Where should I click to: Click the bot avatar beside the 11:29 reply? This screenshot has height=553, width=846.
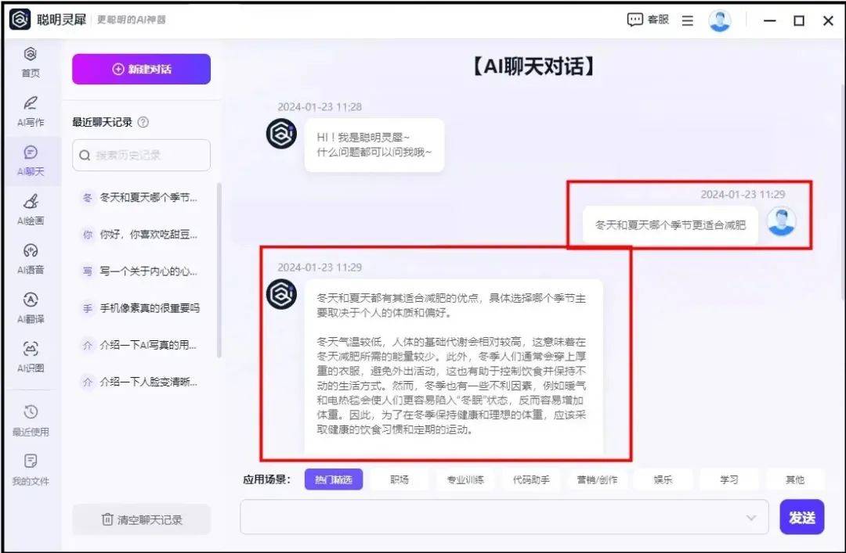[281, 294]
